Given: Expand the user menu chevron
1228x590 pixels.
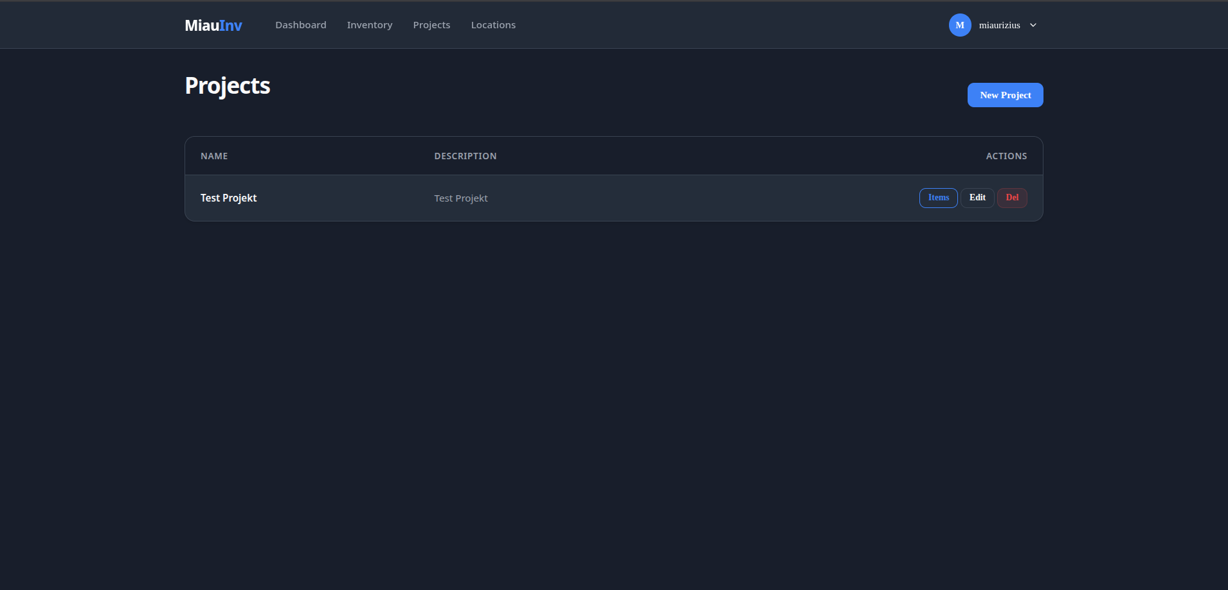Looking at the screenshot, I should 1033,25.
